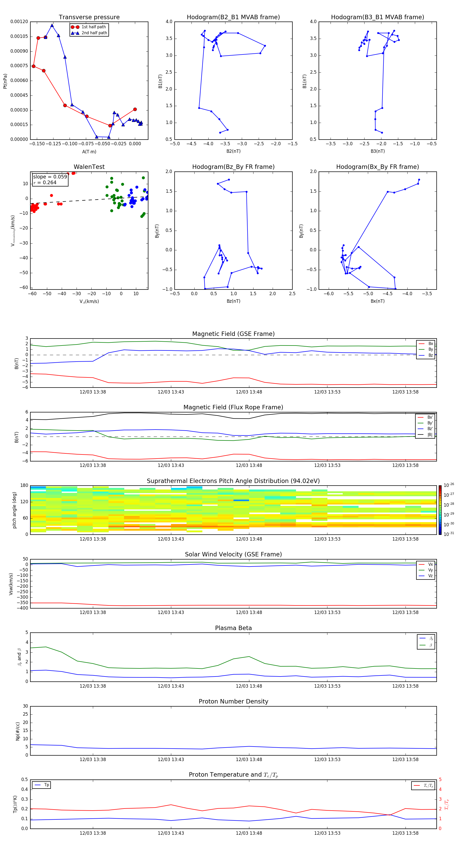Click the Transverse pressure plot title
The width and height of the screenshot is (467, 856).
click(89, 17)
